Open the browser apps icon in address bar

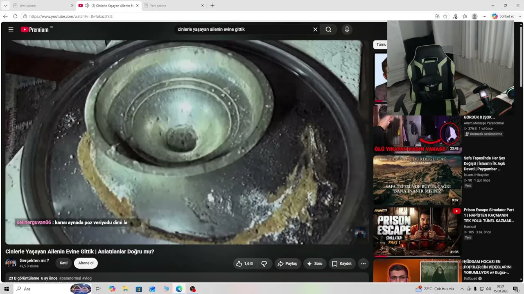[x=437, y=16]
